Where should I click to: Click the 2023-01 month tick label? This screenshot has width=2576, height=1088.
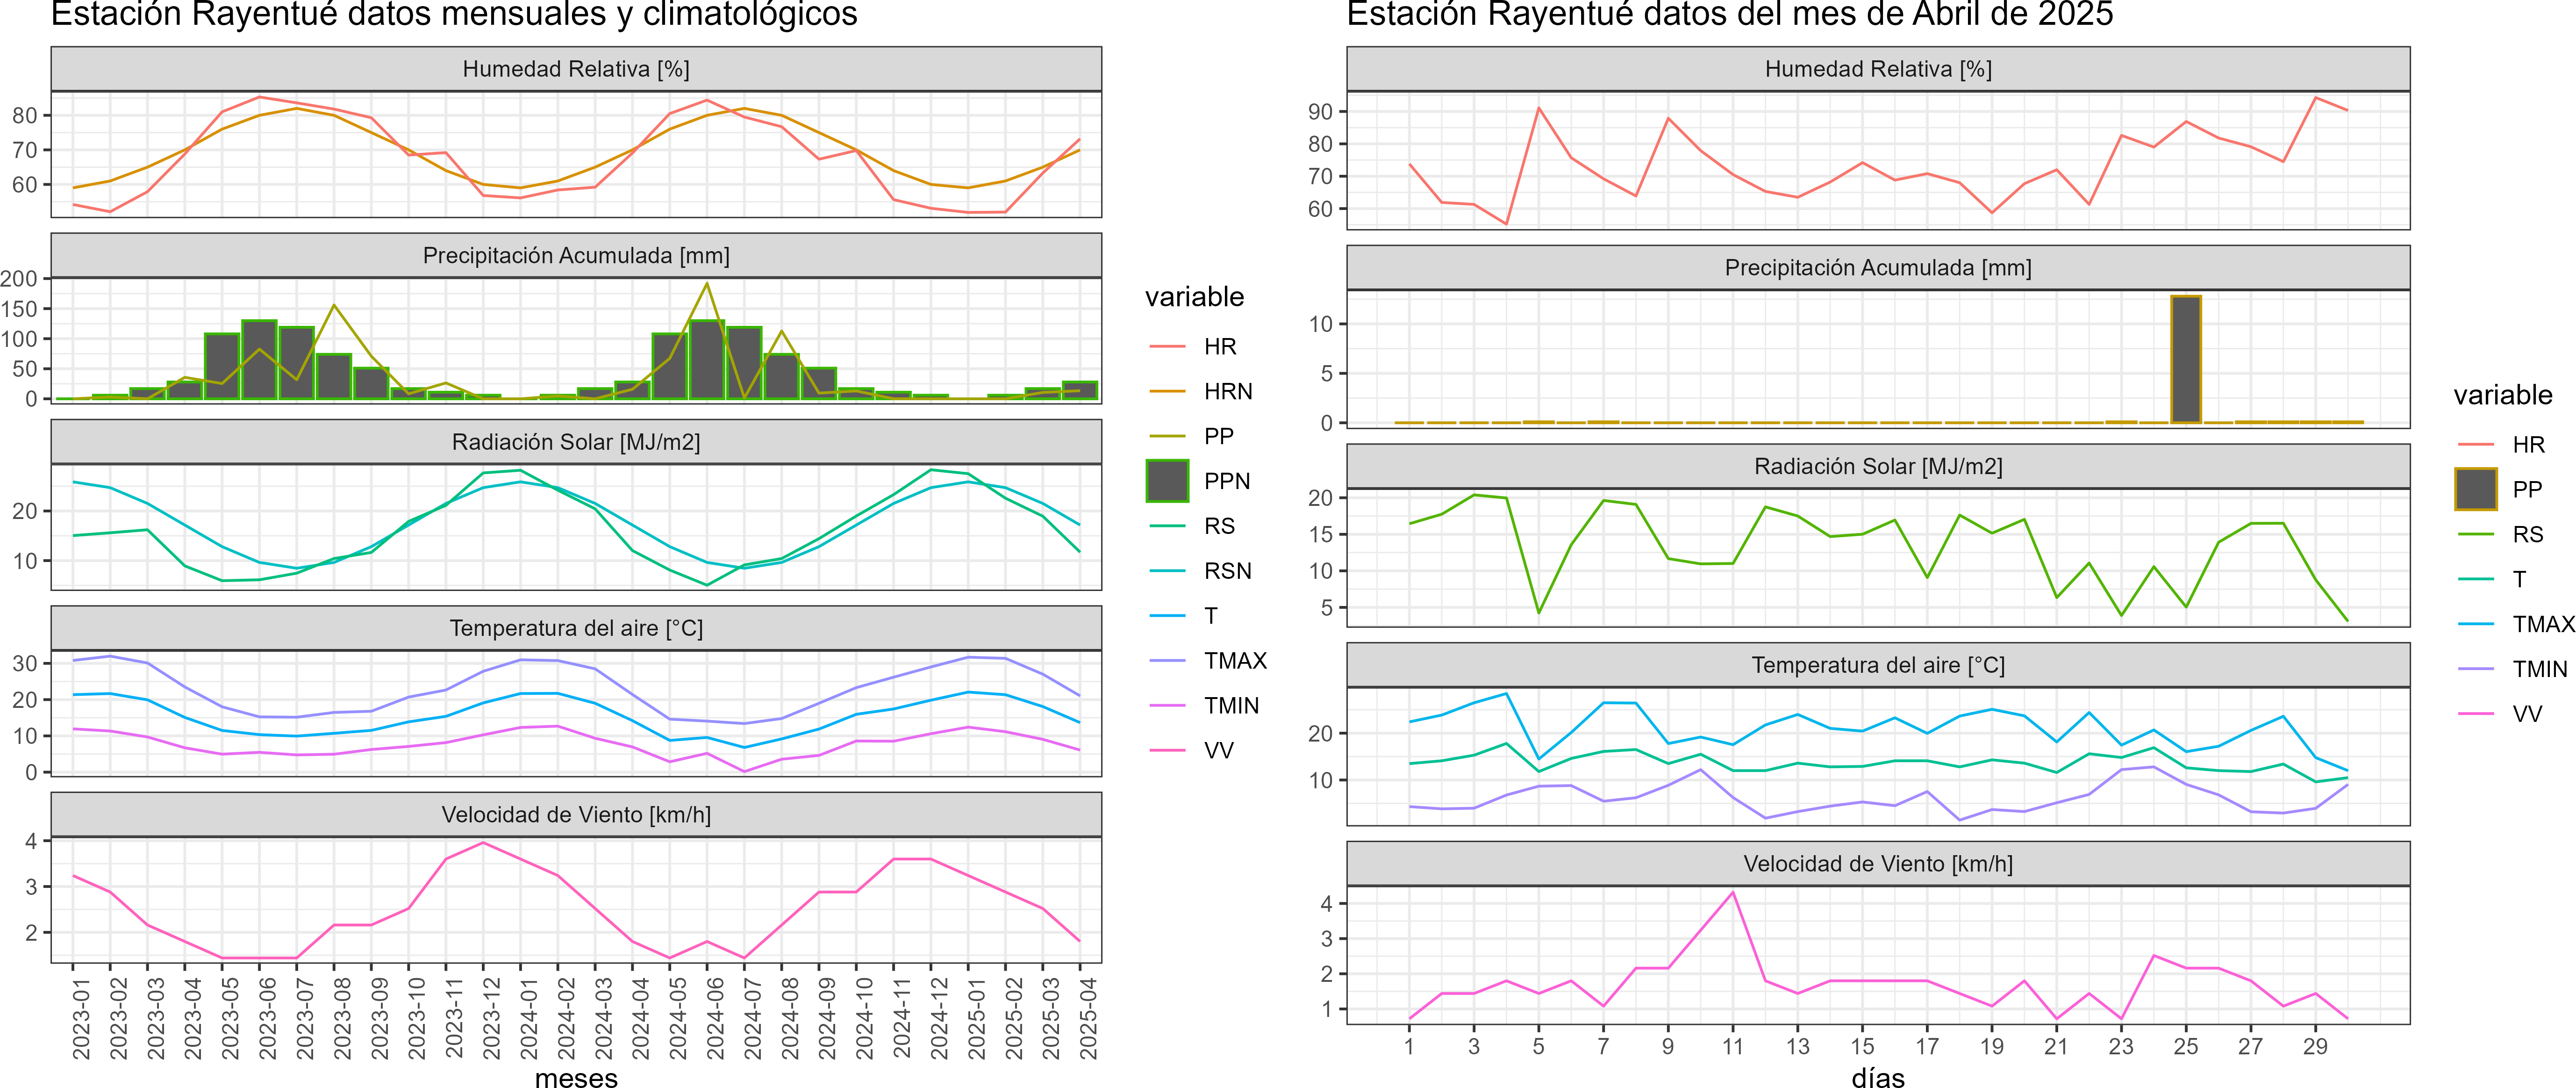tap(81, 1018)
